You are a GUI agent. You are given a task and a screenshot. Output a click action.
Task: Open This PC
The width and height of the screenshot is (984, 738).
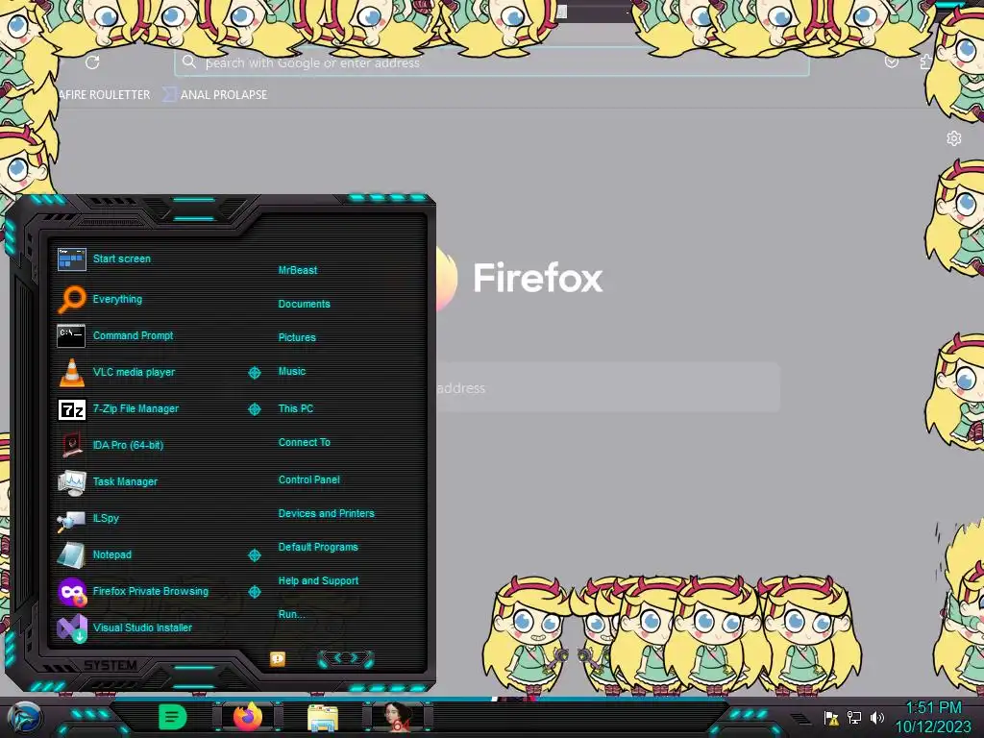click(x=296, y=407)
